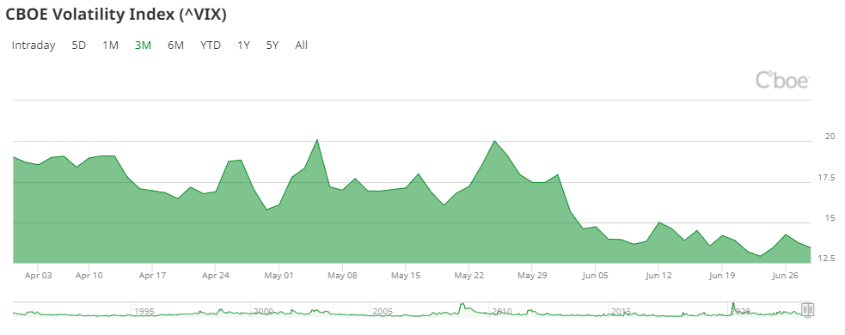
Task: Click the Jun 26 x-axis label
Action: (x=785, y=276)
